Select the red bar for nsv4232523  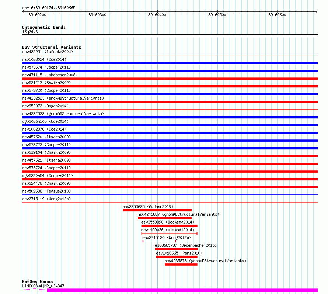pyautogui.click(x=170, y=102)
